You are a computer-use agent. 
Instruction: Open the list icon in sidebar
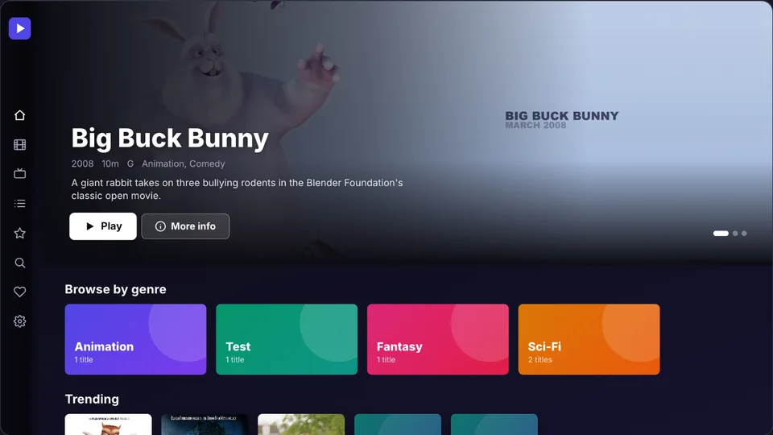(19, 203)
